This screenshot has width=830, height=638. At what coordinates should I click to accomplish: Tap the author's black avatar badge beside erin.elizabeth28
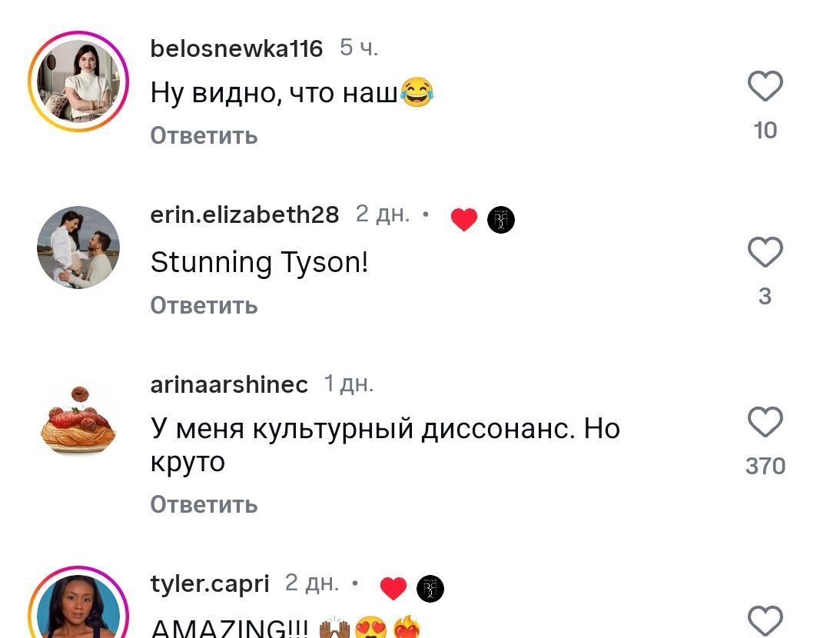(x=501, y=220)
